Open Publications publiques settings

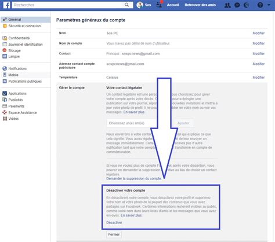[x=25, y=81]
